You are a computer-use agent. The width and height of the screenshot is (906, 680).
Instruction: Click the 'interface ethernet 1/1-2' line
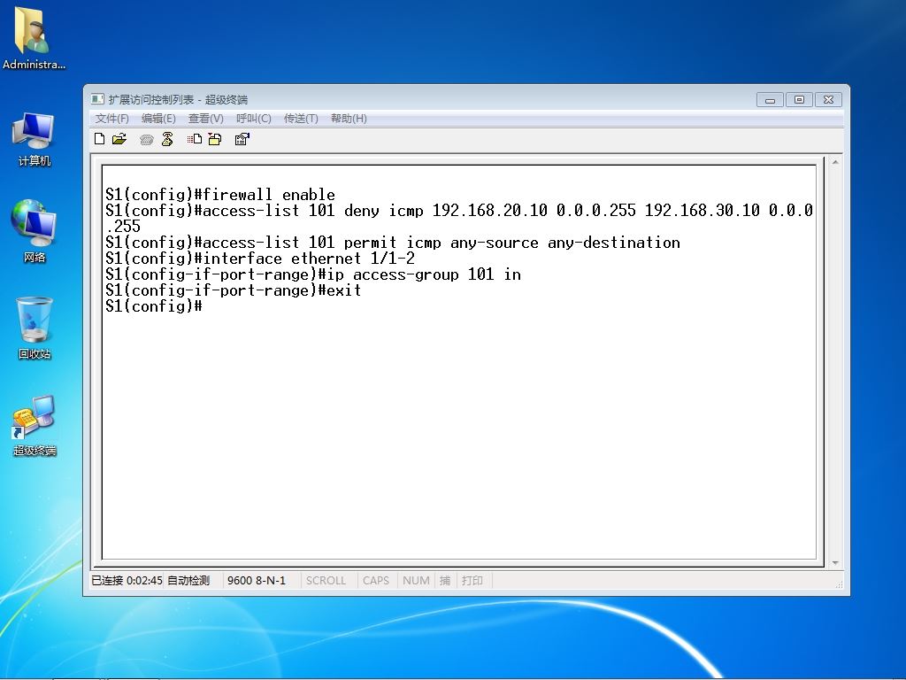(x=260, y=259)
